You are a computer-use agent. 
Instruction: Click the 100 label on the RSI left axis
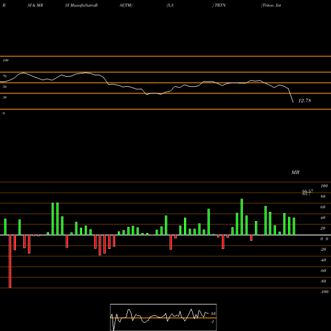click(5, 60)
